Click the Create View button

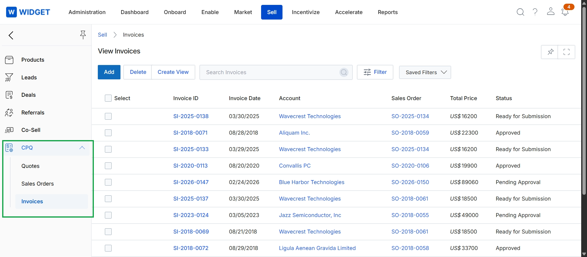coord(173,72)
